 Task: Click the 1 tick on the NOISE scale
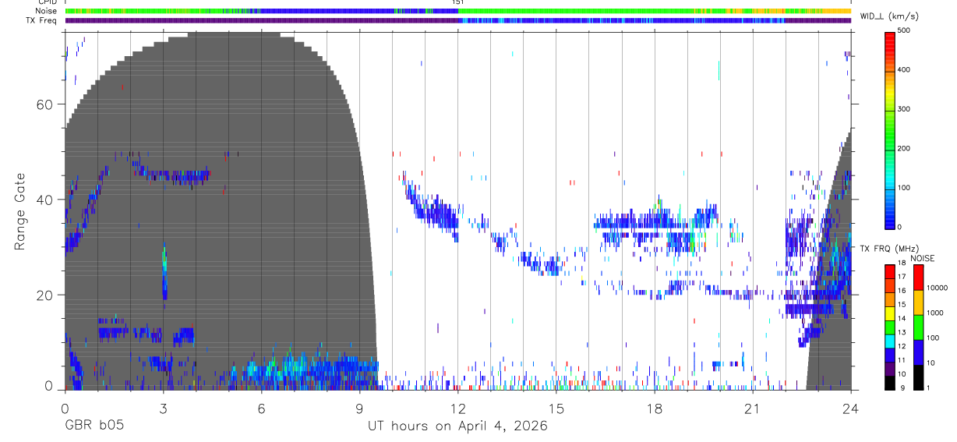pyautogui.click(x=929, y=389)
